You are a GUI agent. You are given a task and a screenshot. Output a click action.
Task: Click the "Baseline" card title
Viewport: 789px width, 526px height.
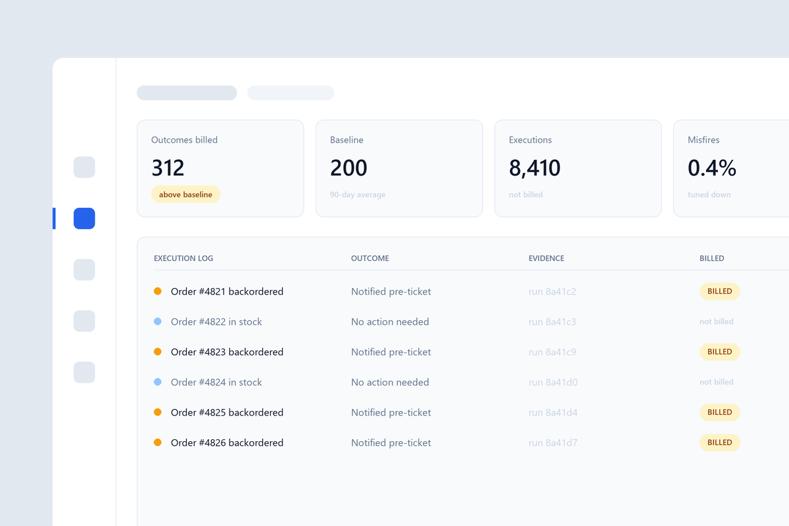point(347,140)
